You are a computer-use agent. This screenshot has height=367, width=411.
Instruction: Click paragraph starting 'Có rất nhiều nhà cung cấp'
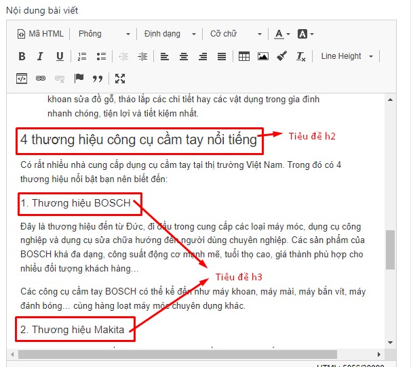point(181,172)
